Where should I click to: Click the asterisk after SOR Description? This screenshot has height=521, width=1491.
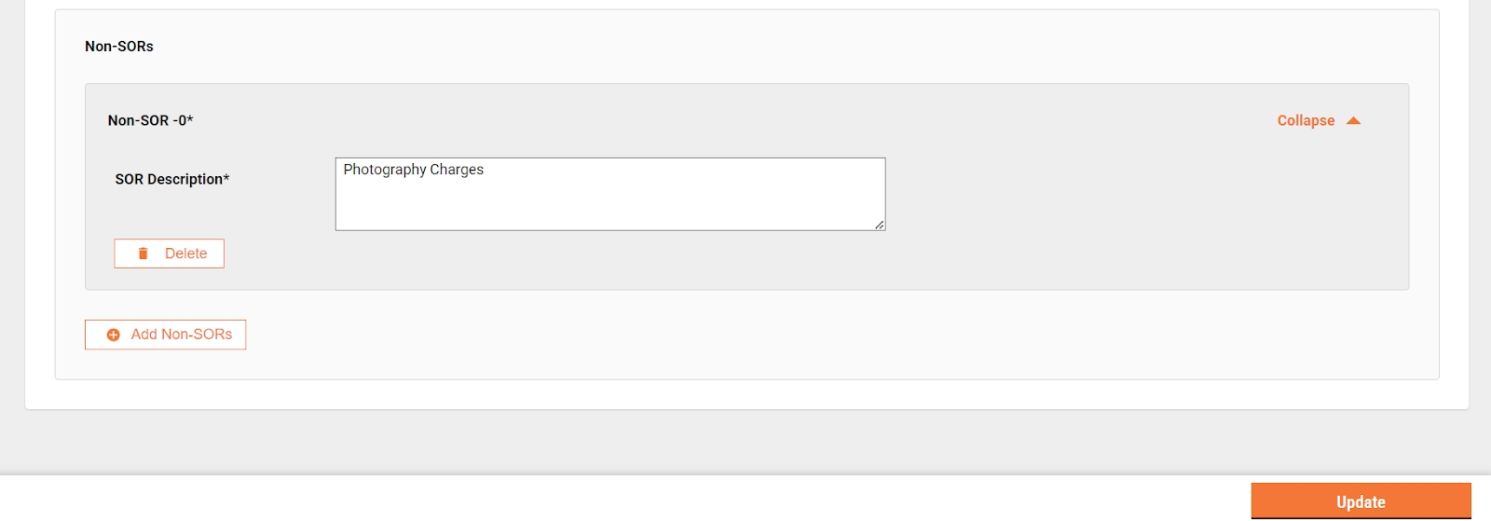tap(226, 178)
